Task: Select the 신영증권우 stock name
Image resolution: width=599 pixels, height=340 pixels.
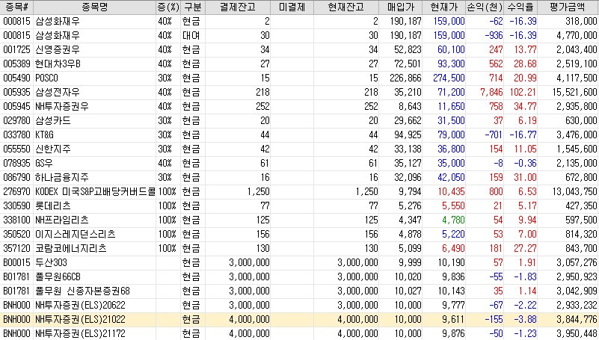Action: click(58, 49)
